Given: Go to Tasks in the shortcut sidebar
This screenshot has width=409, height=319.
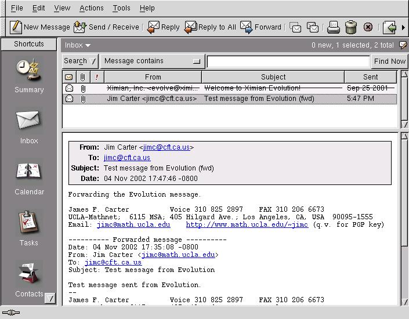Looking at the screenshot, I should click(29, 229).
